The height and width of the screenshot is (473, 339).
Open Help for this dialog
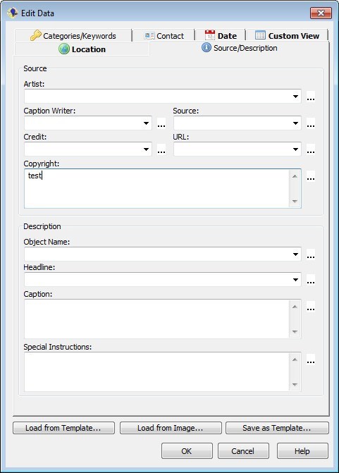pyautogui.click(x=302, y=451)
